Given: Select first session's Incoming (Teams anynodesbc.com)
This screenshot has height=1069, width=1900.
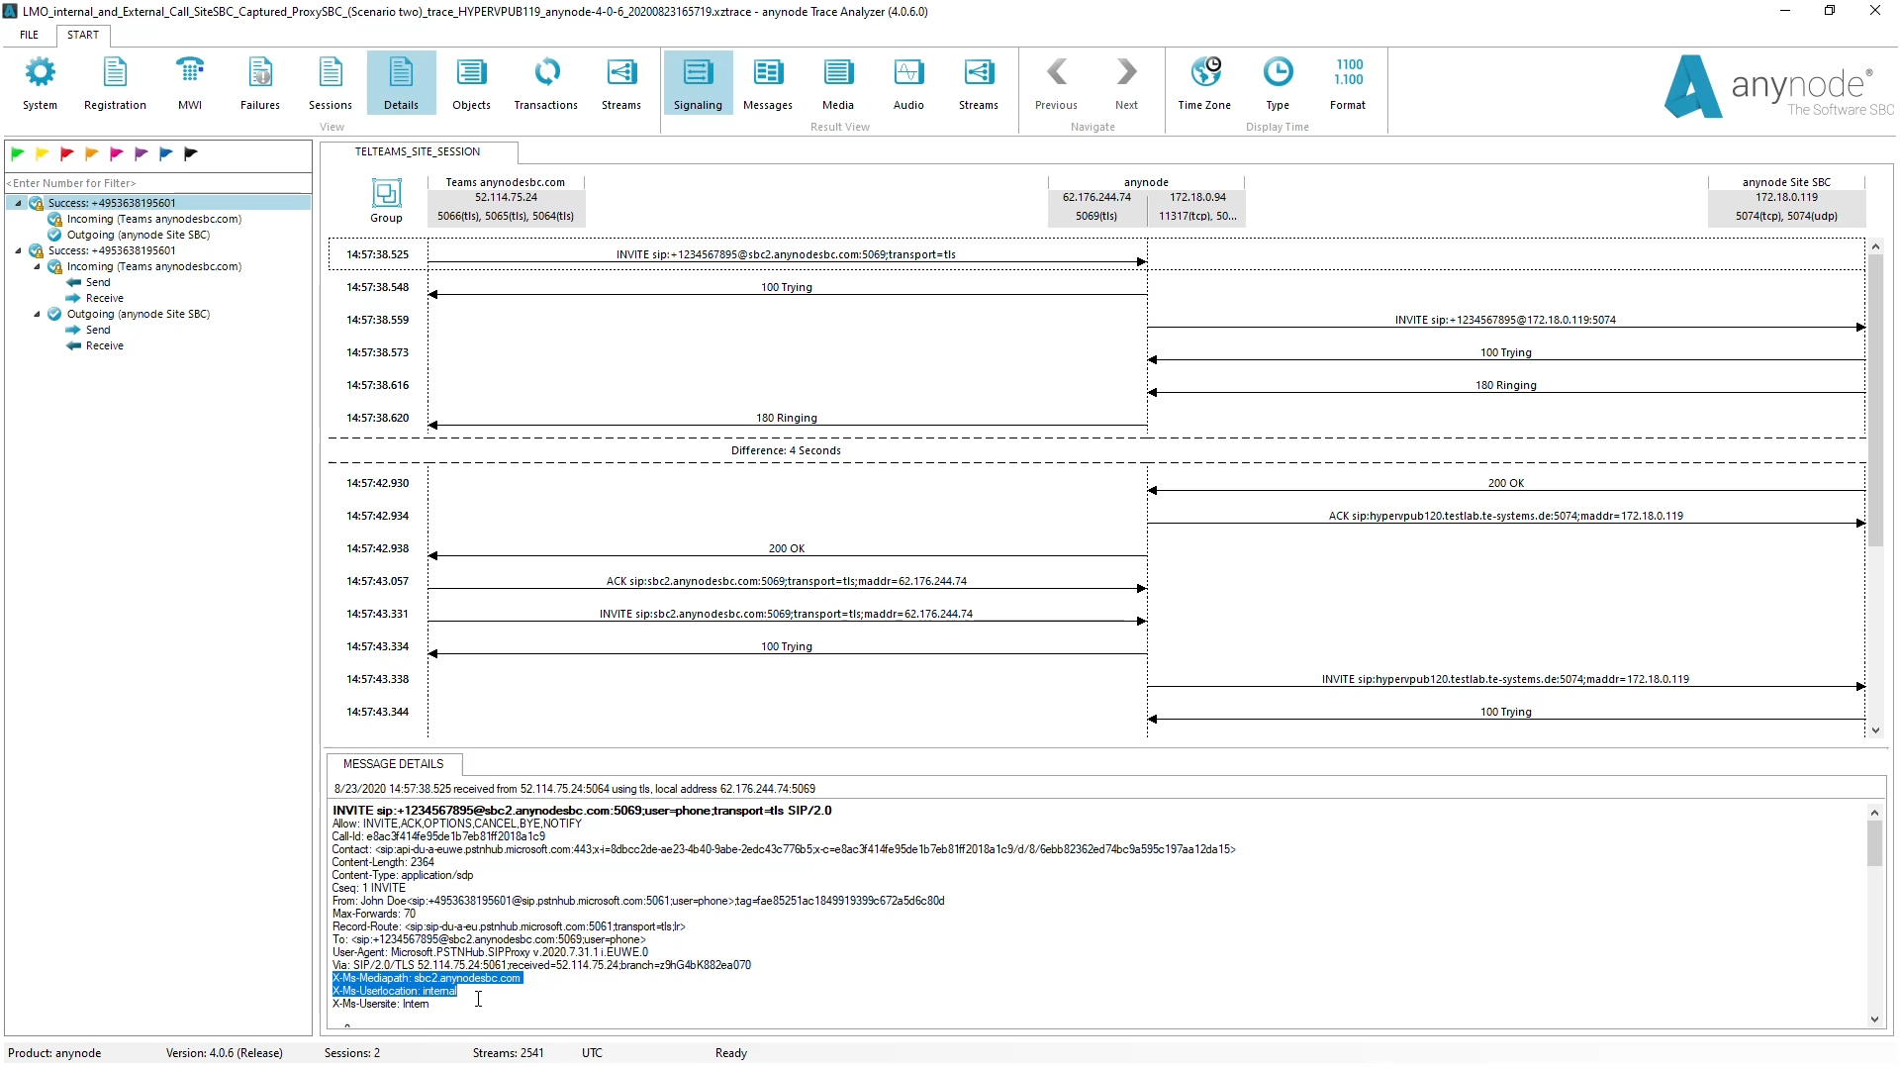Looking at the screenshot, I should [153, 219].
